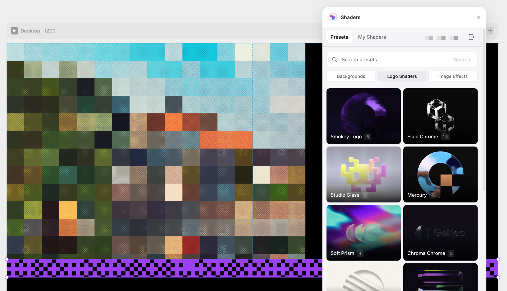
Task: Click the bottom-right handle of the purple strip
Action: 498,277
